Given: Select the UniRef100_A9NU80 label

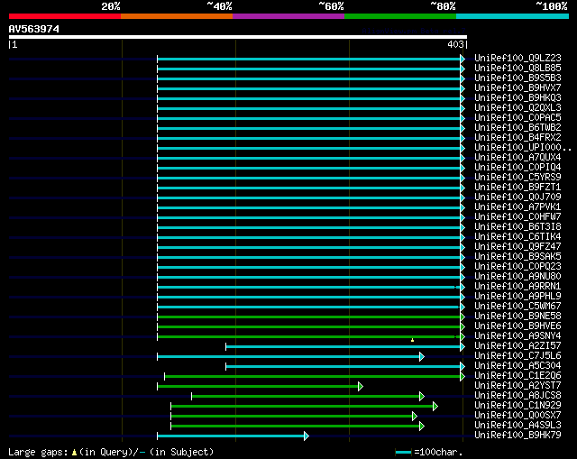Looking at the screenshot, I should [517, 277].
